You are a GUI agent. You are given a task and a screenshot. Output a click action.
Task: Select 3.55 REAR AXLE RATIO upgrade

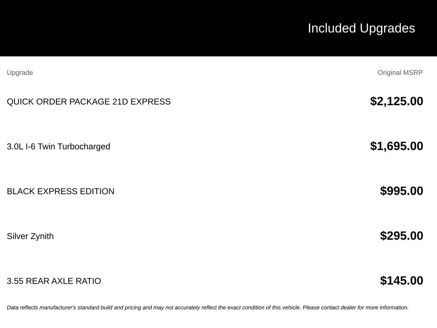[54, 281]
